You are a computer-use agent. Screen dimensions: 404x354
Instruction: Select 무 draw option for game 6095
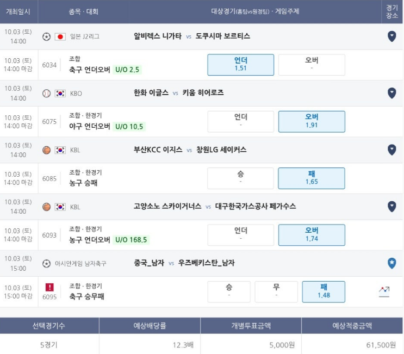point(276,291)
